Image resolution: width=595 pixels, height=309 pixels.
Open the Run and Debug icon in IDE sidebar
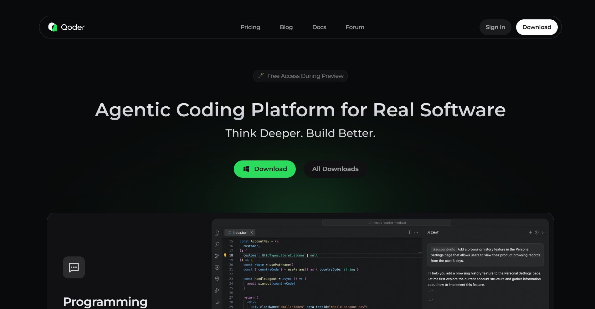click(x=217, y=290)
